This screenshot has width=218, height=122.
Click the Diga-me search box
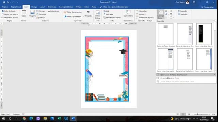click(116, 7)
